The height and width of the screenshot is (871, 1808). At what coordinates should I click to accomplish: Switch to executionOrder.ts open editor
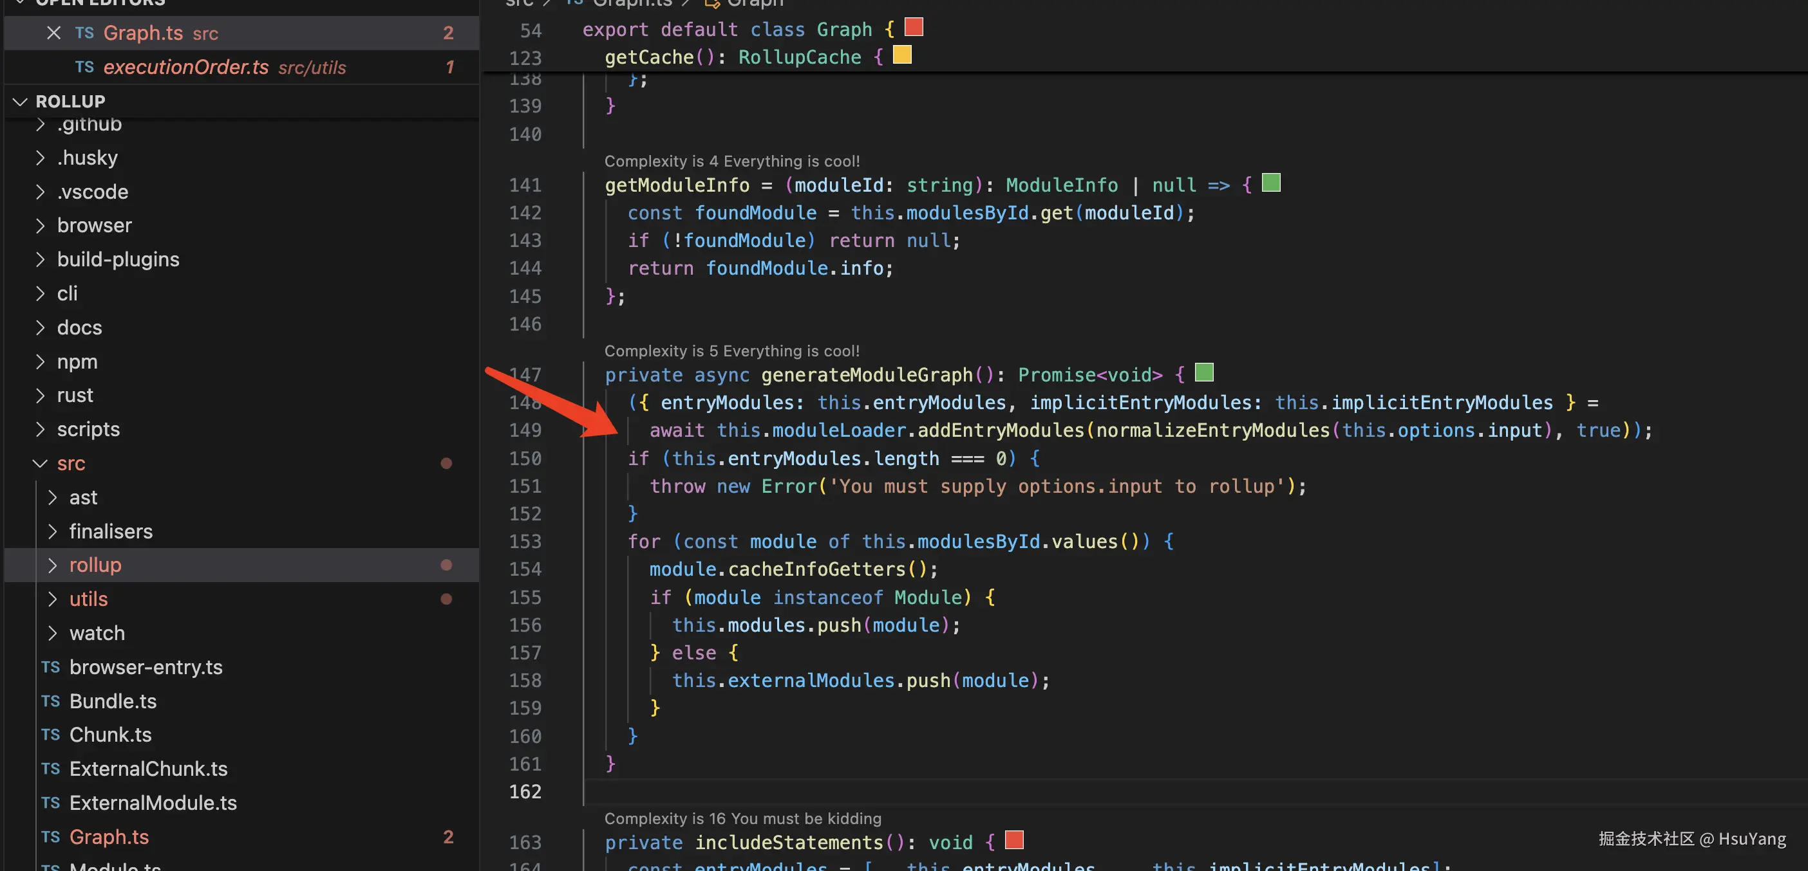click(x=186, y=67)
